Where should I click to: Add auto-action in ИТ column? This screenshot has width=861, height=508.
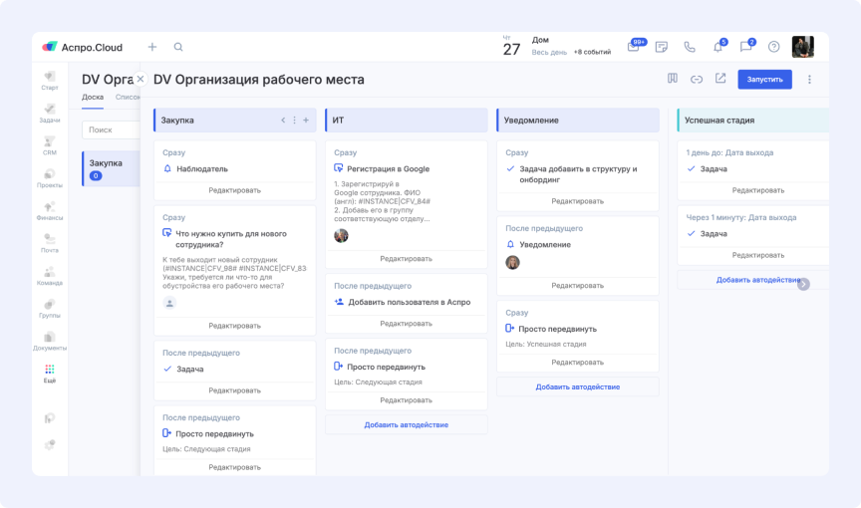407,425
